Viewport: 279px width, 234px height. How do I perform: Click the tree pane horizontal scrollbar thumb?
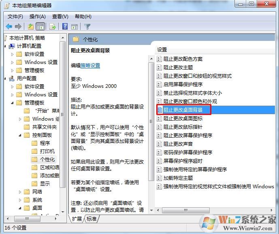click(27, 219)
